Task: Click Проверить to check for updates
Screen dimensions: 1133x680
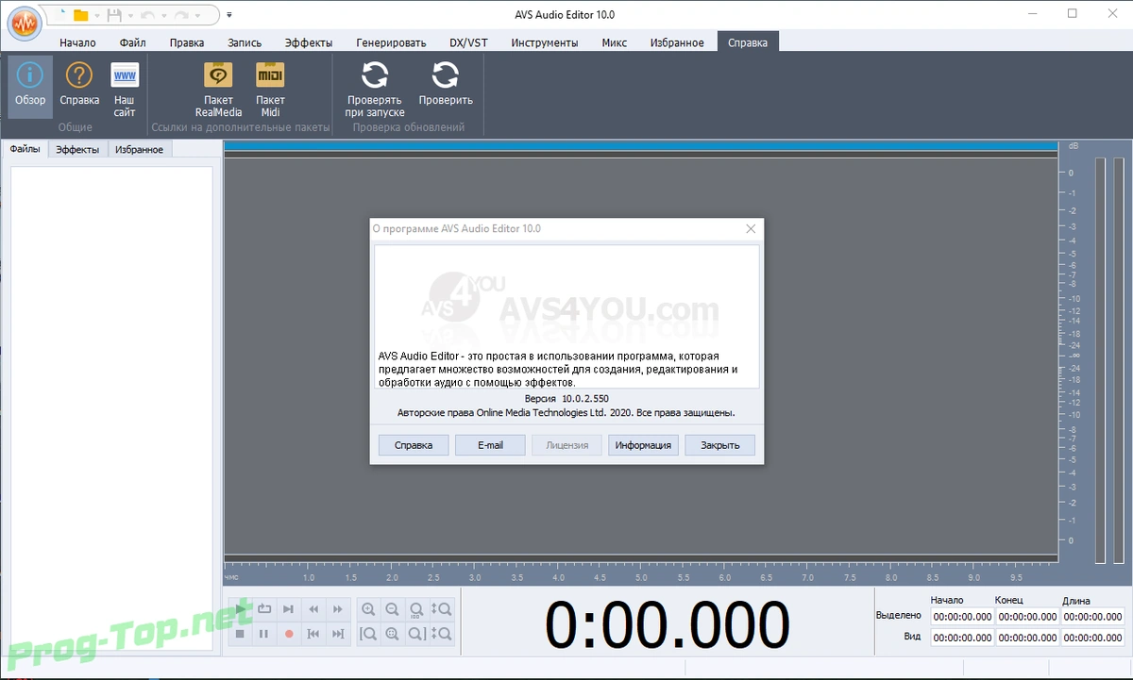Action: (446, 86)
